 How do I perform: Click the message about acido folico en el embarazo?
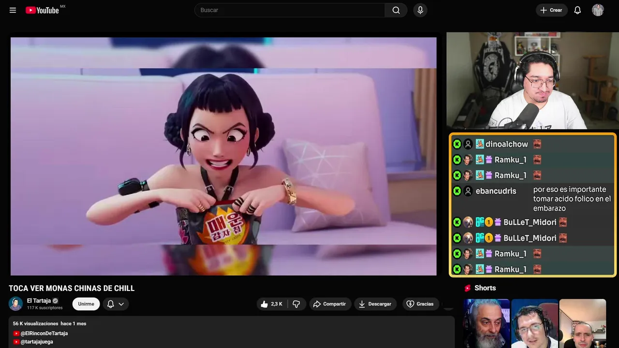572,199
